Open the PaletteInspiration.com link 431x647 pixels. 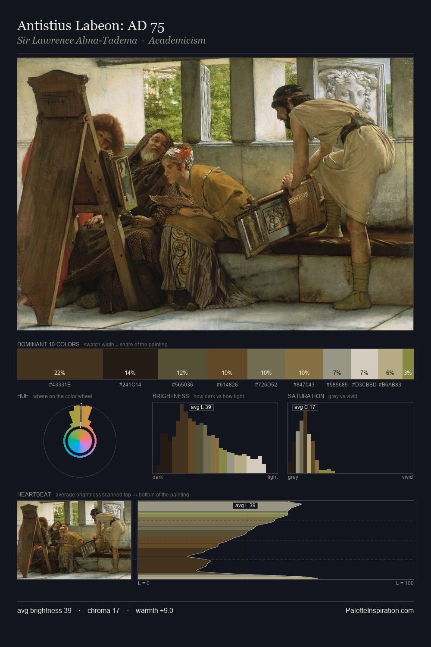(380, 610)
